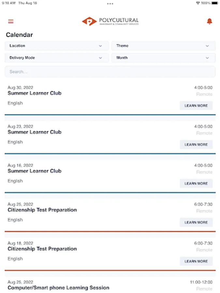Open the Aug 25 Citizenship Test Preparation title
Viewport: 220px width, 293px height.
(42, 210)
